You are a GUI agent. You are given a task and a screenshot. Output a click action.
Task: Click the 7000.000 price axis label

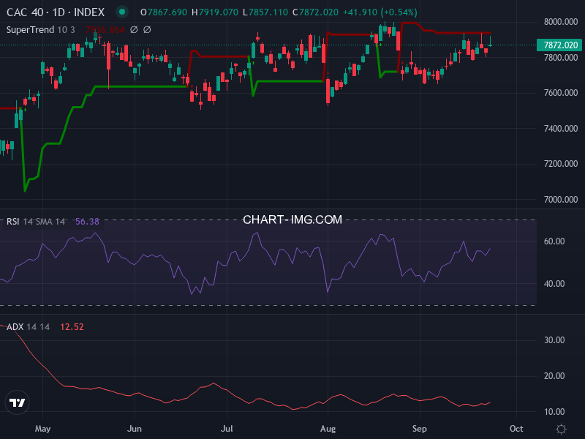click(x=560, y=200)
